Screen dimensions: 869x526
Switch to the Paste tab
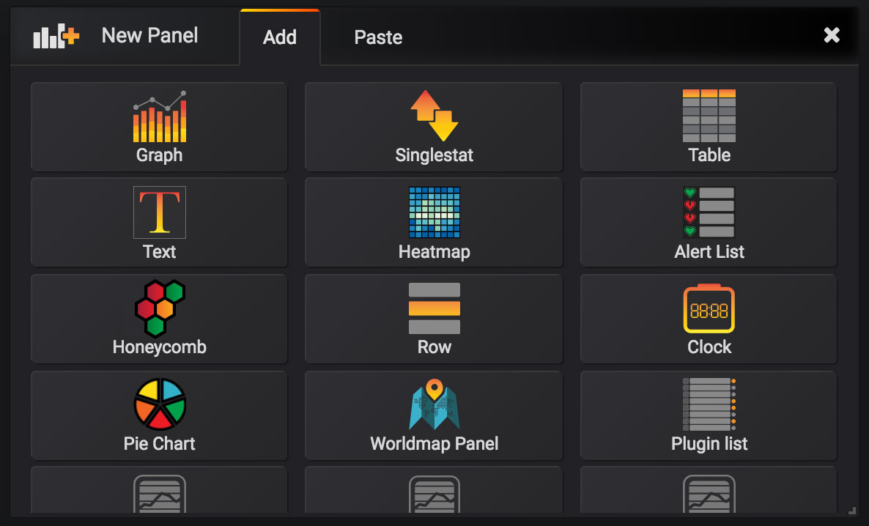coord(378,36)
